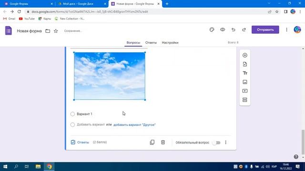Image resolution: width=305 pixels, height=171 pixels.
Task: Preview the form with eye icon
Action: pos(223,29)
